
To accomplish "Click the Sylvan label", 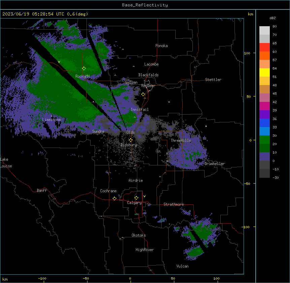I will coord(131,82).
